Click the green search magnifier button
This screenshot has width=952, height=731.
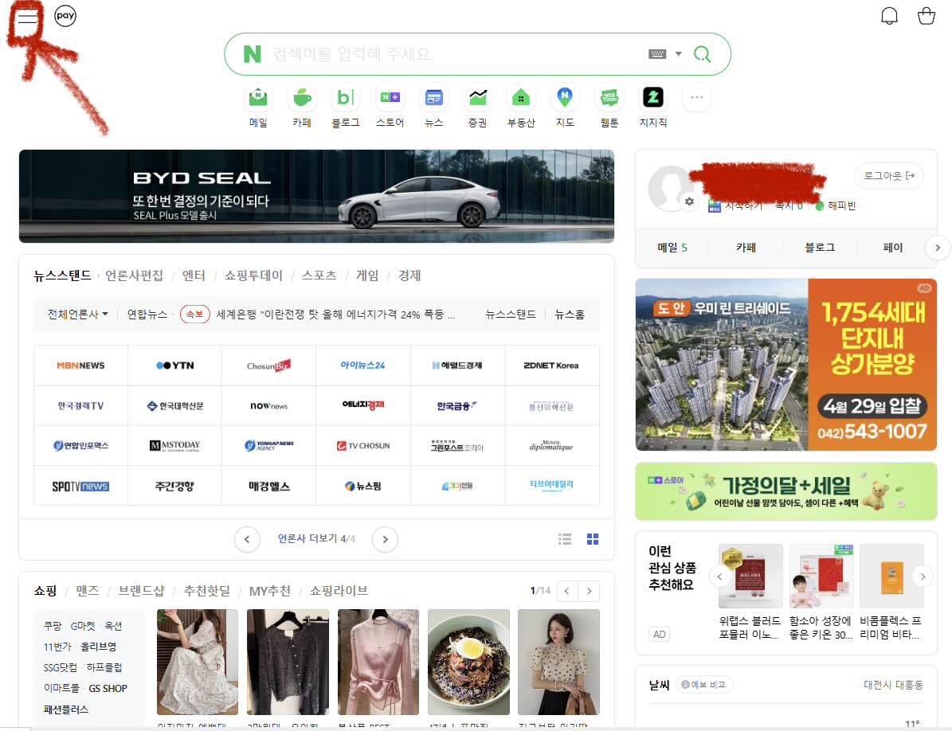pos(702,54)
